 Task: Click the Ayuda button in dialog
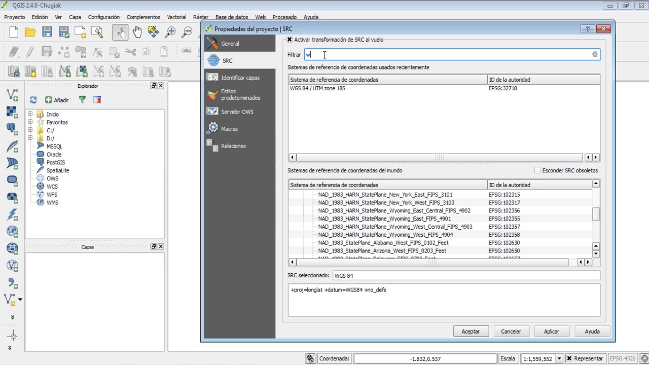pos(592,332)
